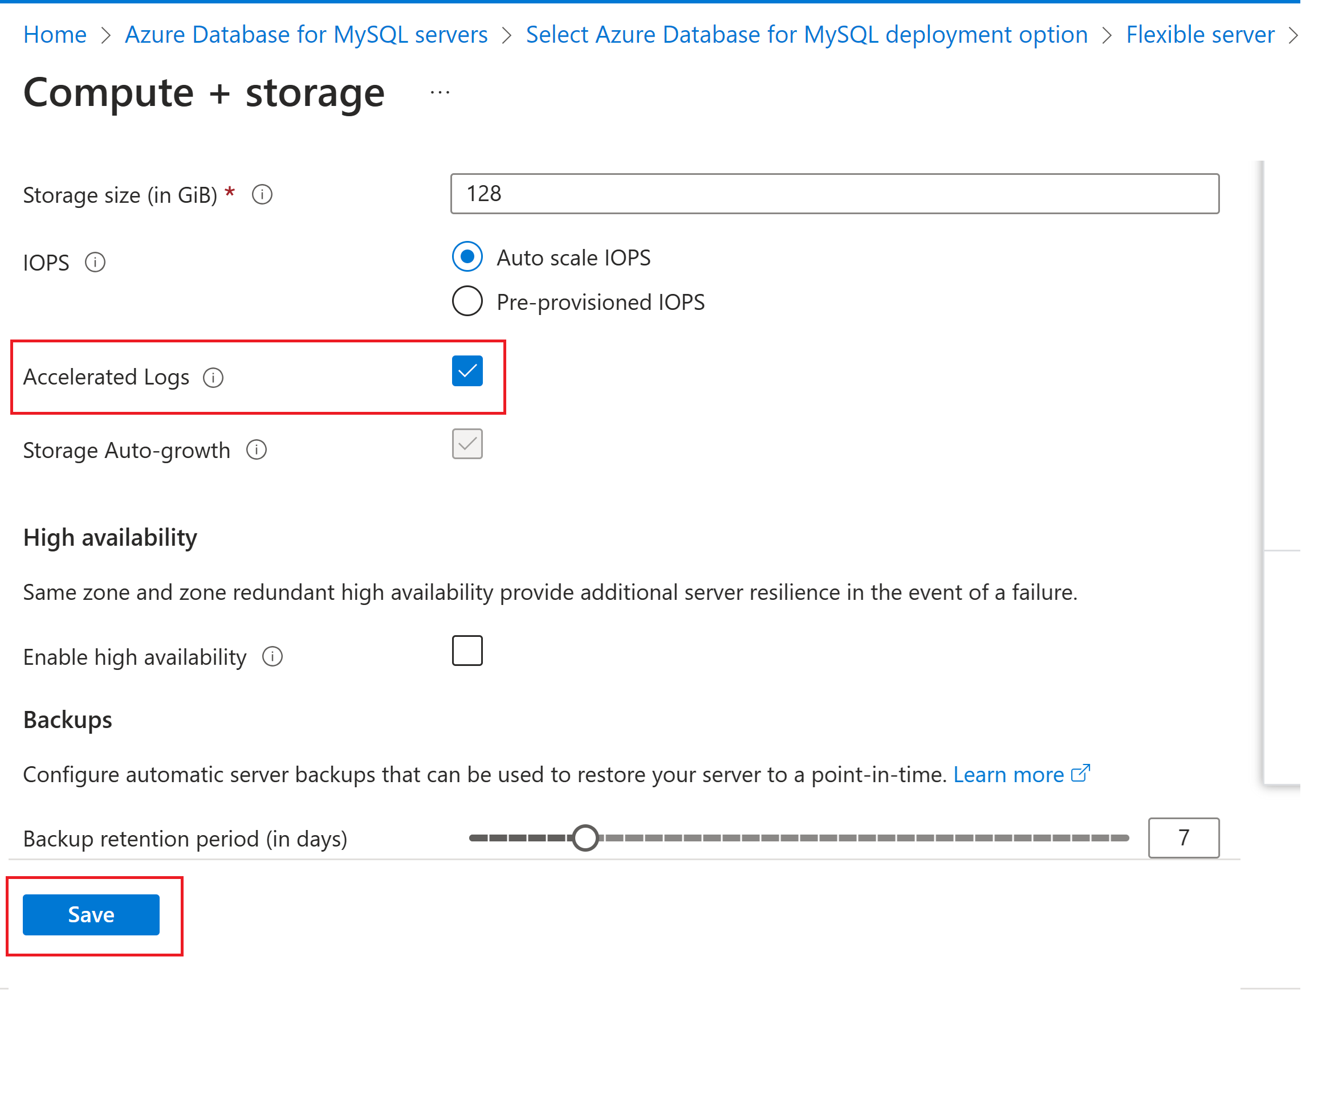This screenshot has width=1322, height=1108.
Task: Navigate to Select deployment option breadcrumb
Action: tap(807, 35)
